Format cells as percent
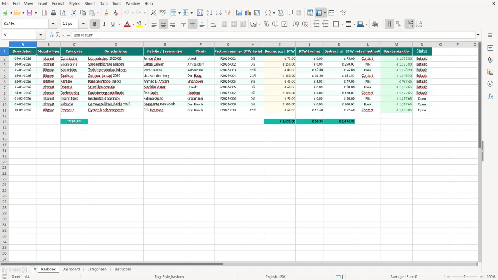The height and width of the screenshot is (280, 498). coord(266,24)
